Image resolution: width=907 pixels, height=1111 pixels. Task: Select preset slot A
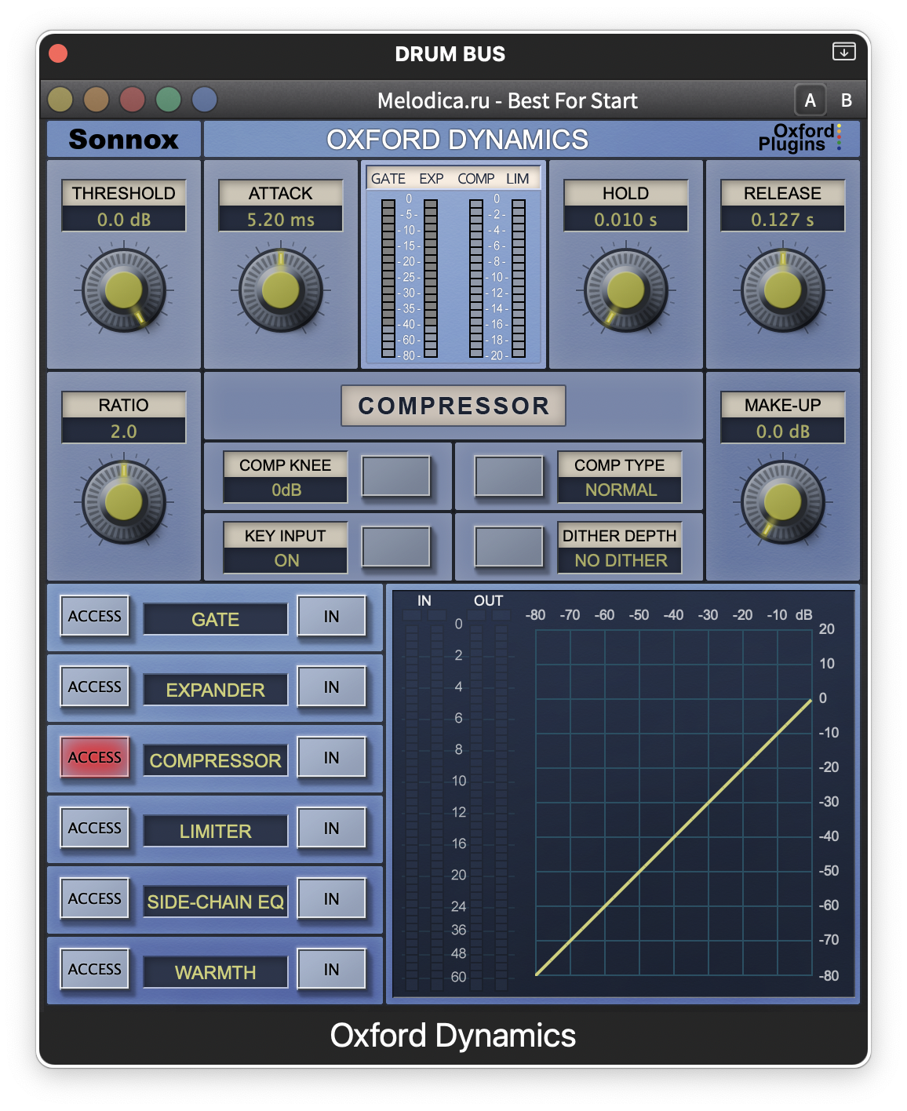click(810, 100)
